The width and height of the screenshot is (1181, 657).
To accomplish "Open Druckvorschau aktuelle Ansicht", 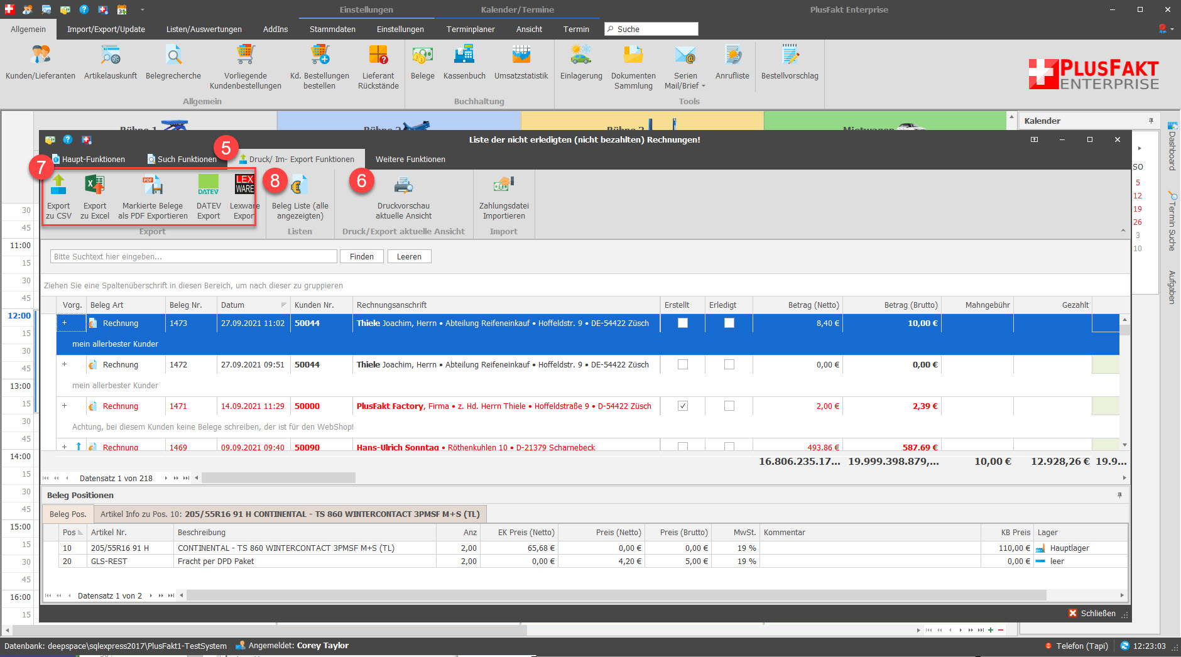I will 403,197.
